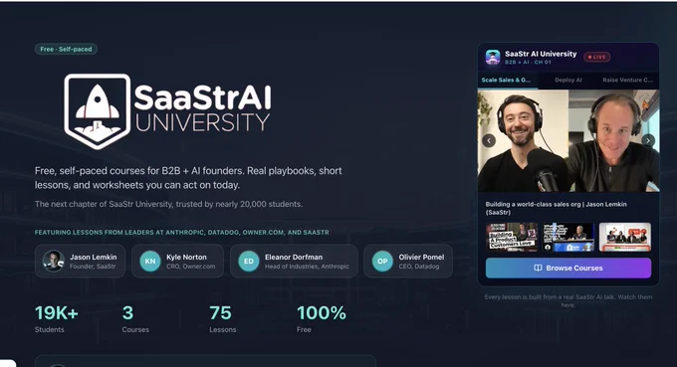Click Jason Lemkin's avatar photo

pos(54,261)
